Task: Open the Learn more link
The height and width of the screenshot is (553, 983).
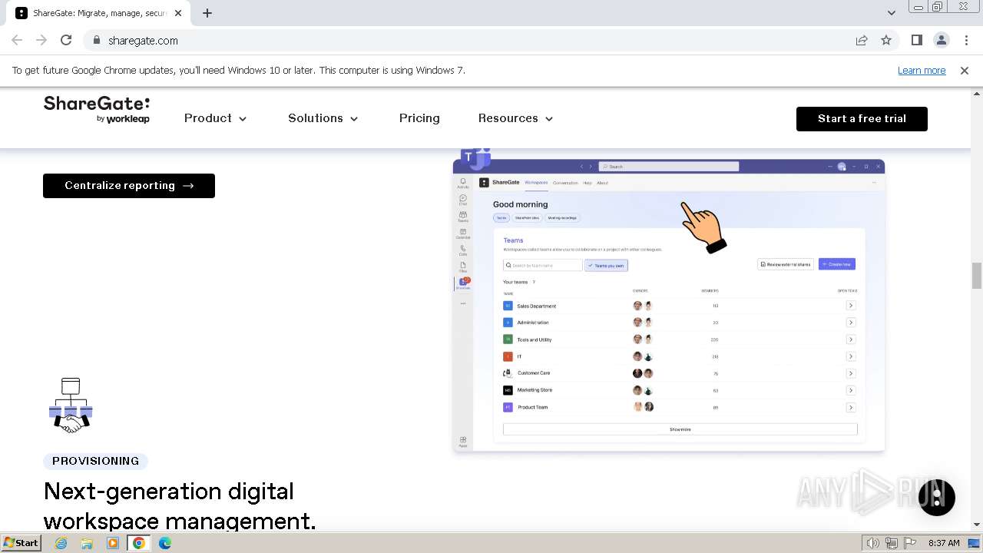Action: point(922,70)
